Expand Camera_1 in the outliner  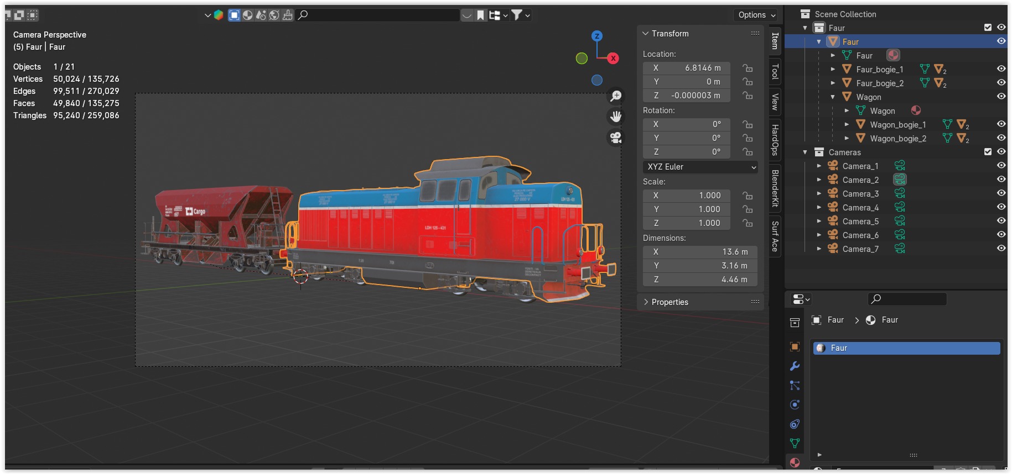(819, 166)
